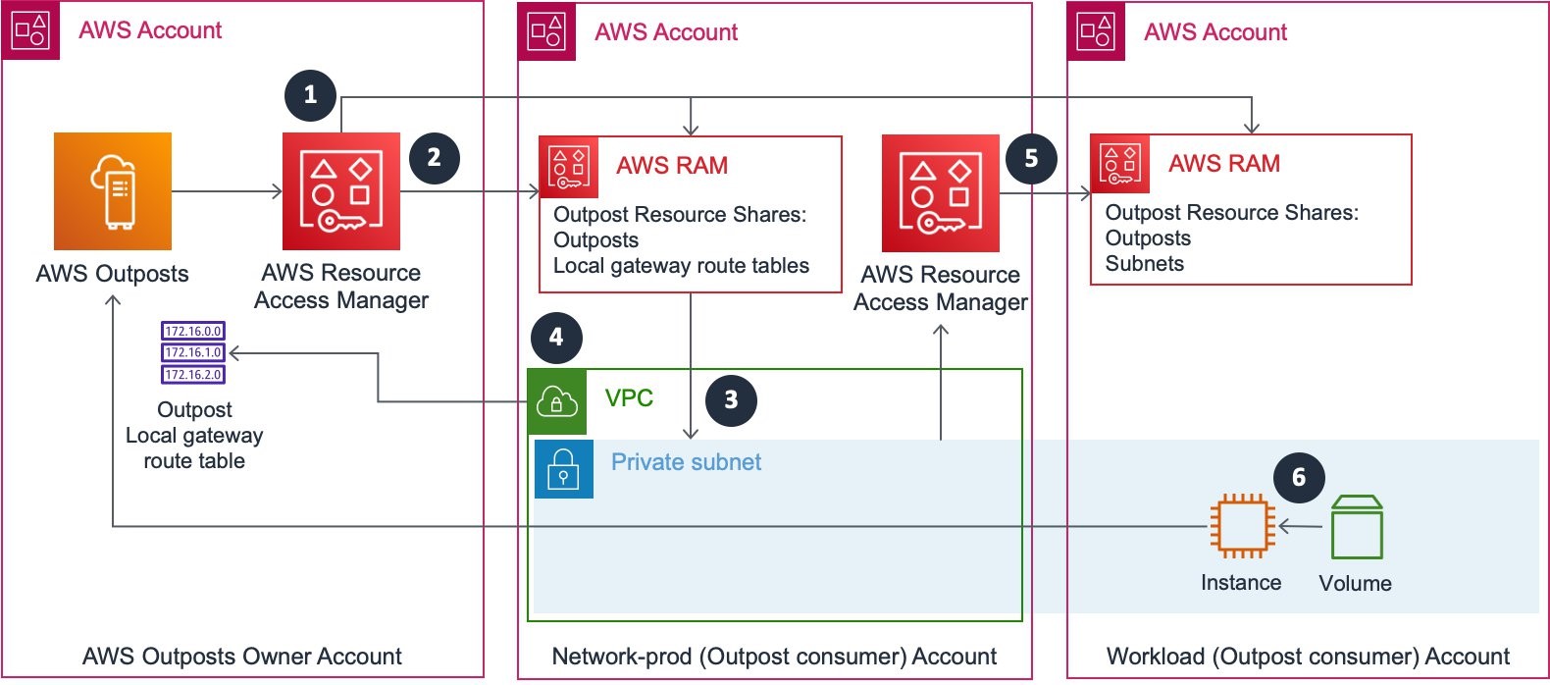
Task: Select the Resource Access Manager icon in Outposts Owner Account
Action: (x=341, y=191)
